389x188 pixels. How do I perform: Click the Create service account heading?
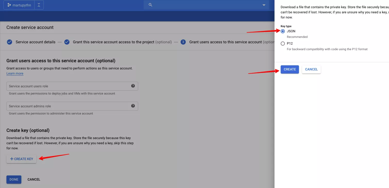click(30, 27)
